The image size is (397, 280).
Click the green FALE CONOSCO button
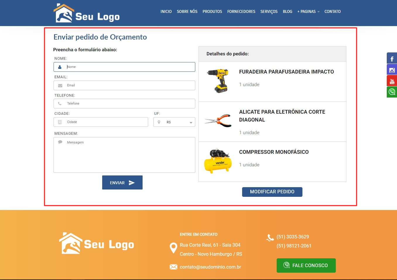(x=306, y=265)
